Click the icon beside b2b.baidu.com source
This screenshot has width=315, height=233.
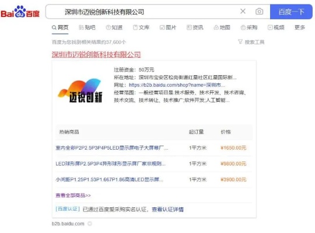90,224
